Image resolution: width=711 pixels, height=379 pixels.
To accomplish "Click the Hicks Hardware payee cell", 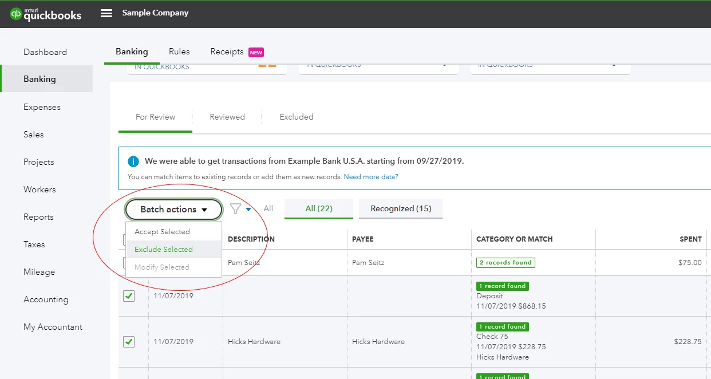I will [x=378, y=342].
